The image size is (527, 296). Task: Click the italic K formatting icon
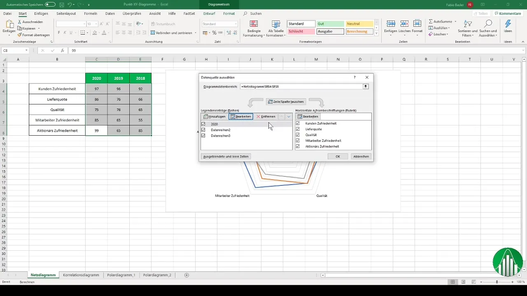(x=65, y=32)
